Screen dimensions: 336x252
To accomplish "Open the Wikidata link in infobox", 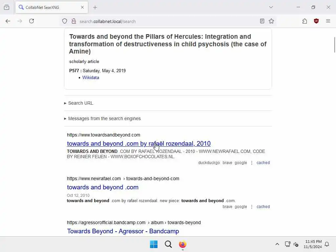I will (x=91, y=77).
